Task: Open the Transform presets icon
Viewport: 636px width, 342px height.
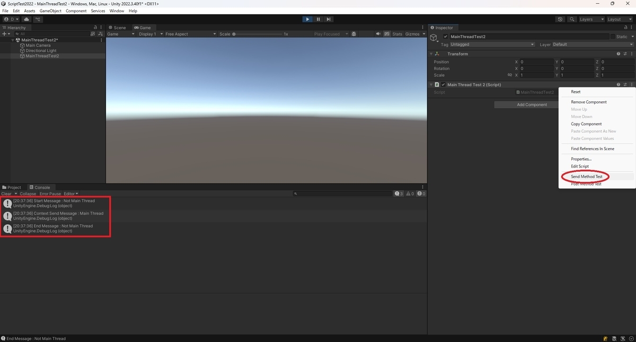Action: (625, 54)
